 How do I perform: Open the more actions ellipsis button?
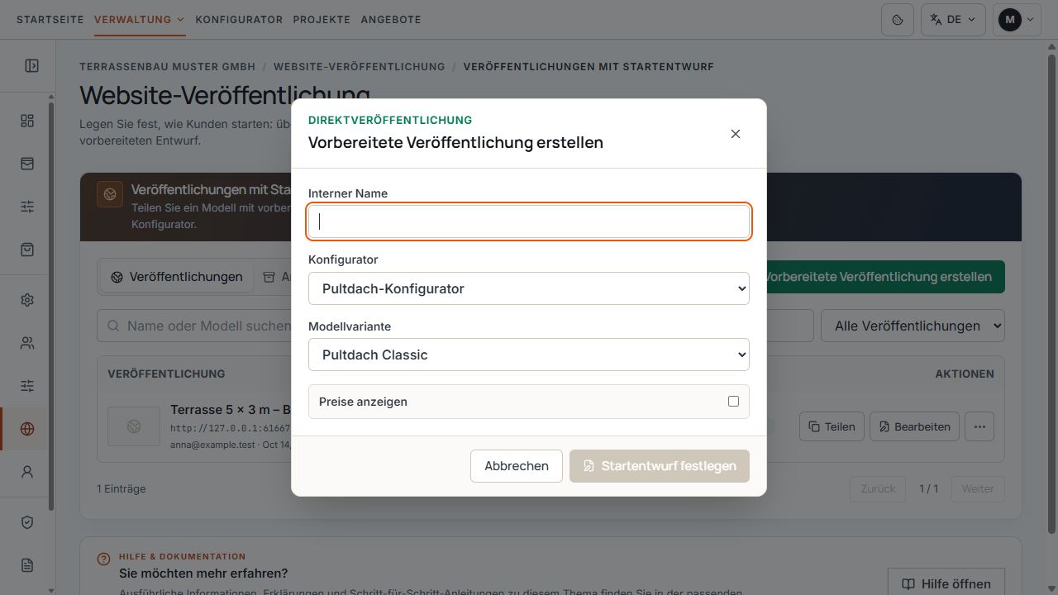[x=979, y=427]
